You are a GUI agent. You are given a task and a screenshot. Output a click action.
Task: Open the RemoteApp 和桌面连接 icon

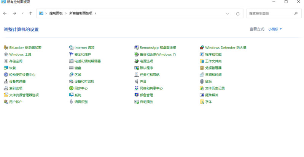[137, 47]
